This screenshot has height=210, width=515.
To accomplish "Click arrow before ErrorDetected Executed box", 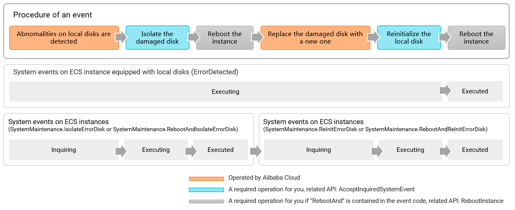I will coord(445,91).
